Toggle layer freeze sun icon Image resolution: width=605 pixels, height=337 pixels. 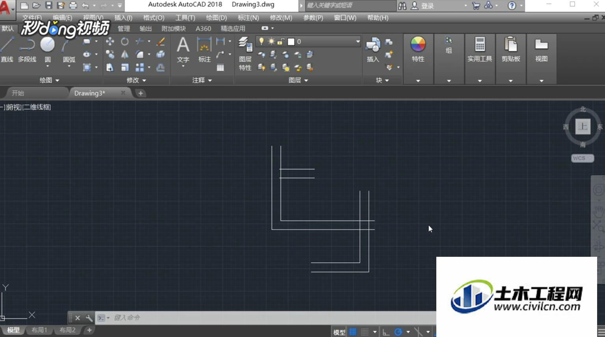(x=271, y=41)
